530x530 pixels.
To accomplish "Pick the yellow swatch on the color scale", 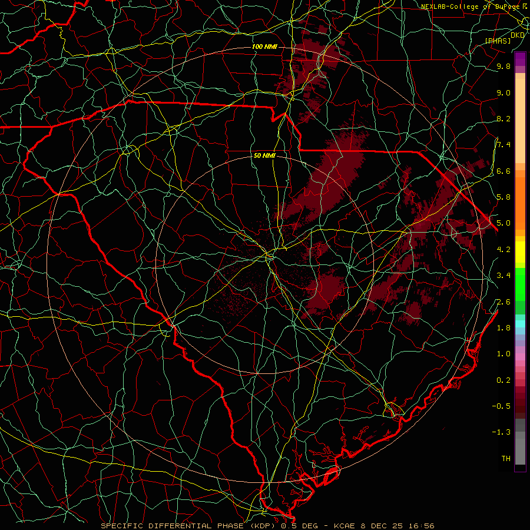I will (x=520, y=252).
